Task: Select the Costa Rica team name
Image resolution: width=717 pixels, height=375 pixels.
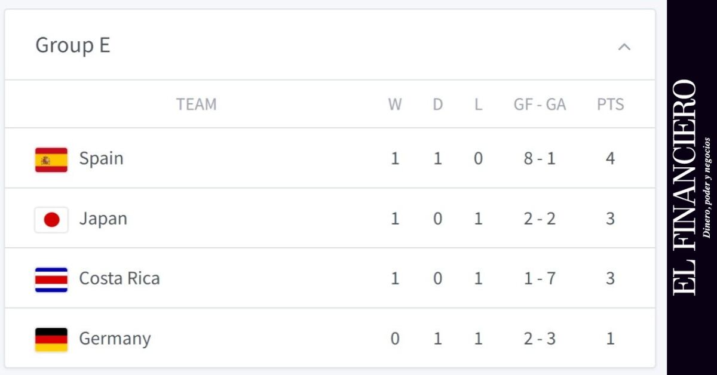Action: click(119, 279)
